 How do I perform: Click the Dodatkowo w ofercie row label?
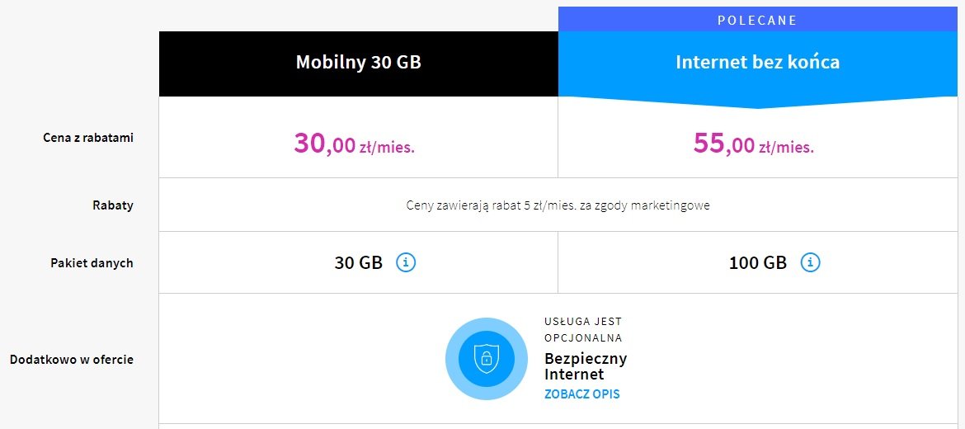click(72, 360)
